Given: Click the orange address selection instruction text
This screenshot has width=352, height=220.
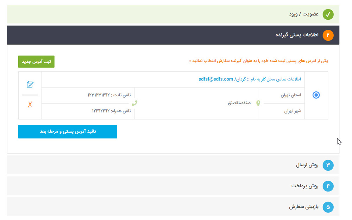Looking at the screenshot, I should tap(258, 61).
